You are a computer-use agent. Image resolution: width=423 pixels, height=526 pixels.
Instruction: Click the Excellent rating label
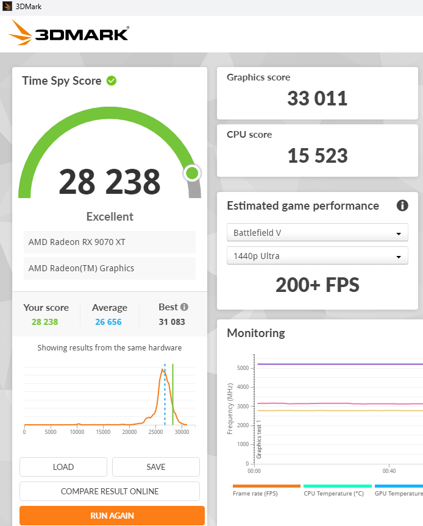coord(110,217)
